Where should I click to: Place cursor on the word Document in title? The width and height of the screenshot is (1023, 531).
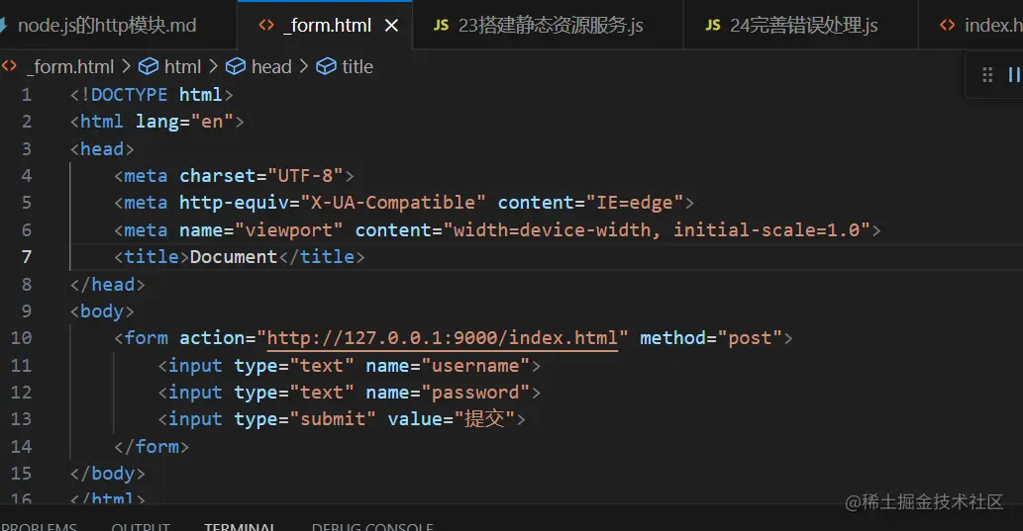click(234, 257)
